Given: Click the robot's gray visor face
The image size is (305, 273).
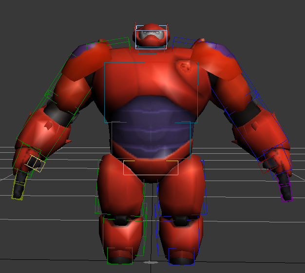Looking at the screenshot, I should tap(151, 38).
